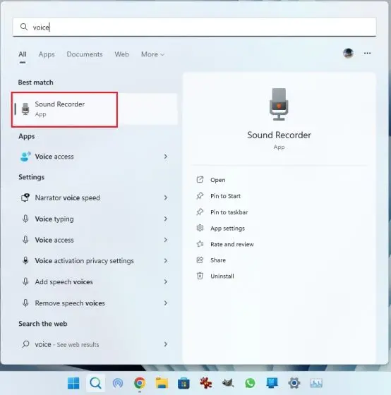Screen dimensions: 391x395
Task: Choose Pin to Start
Action: click(225, 196)
